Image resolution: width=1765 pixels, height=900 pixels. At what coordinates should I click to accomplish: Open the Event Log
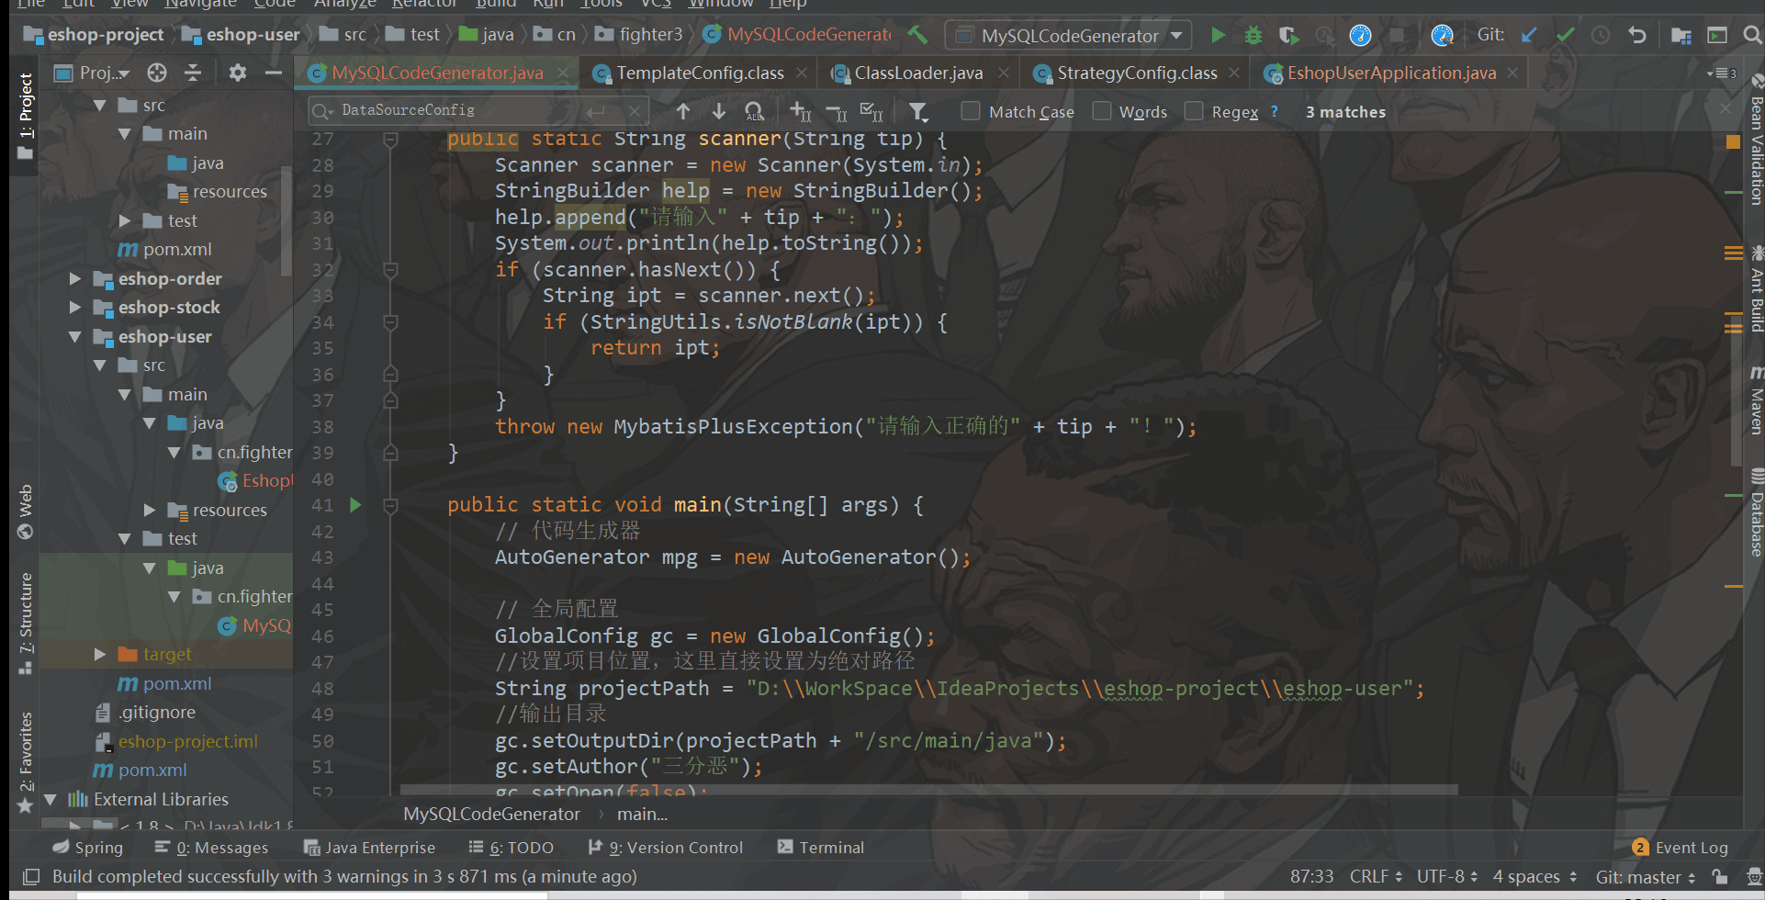pyautogui.click(x=1681, y=847)
